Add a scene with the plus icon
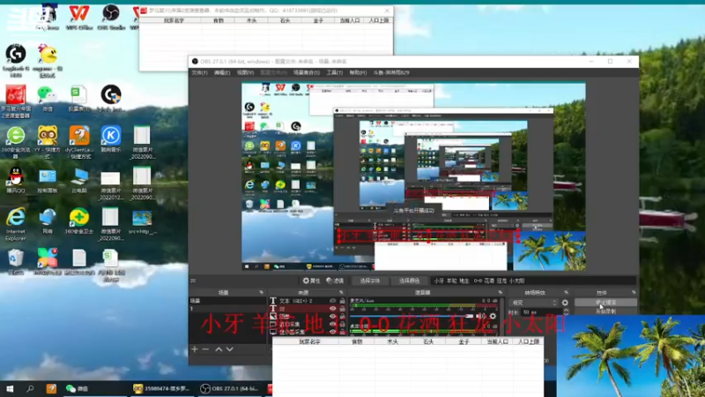705x397 pixels. click(x=195, y=349)
